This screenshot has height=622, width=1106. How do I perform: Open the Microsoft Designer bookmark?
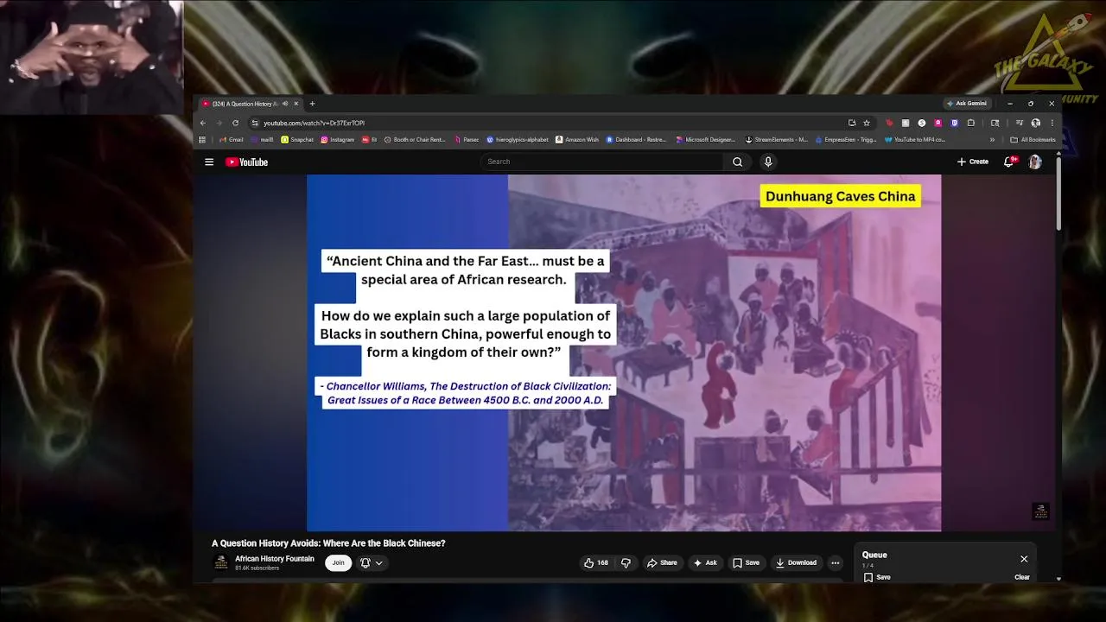click(x=706, y=139)
